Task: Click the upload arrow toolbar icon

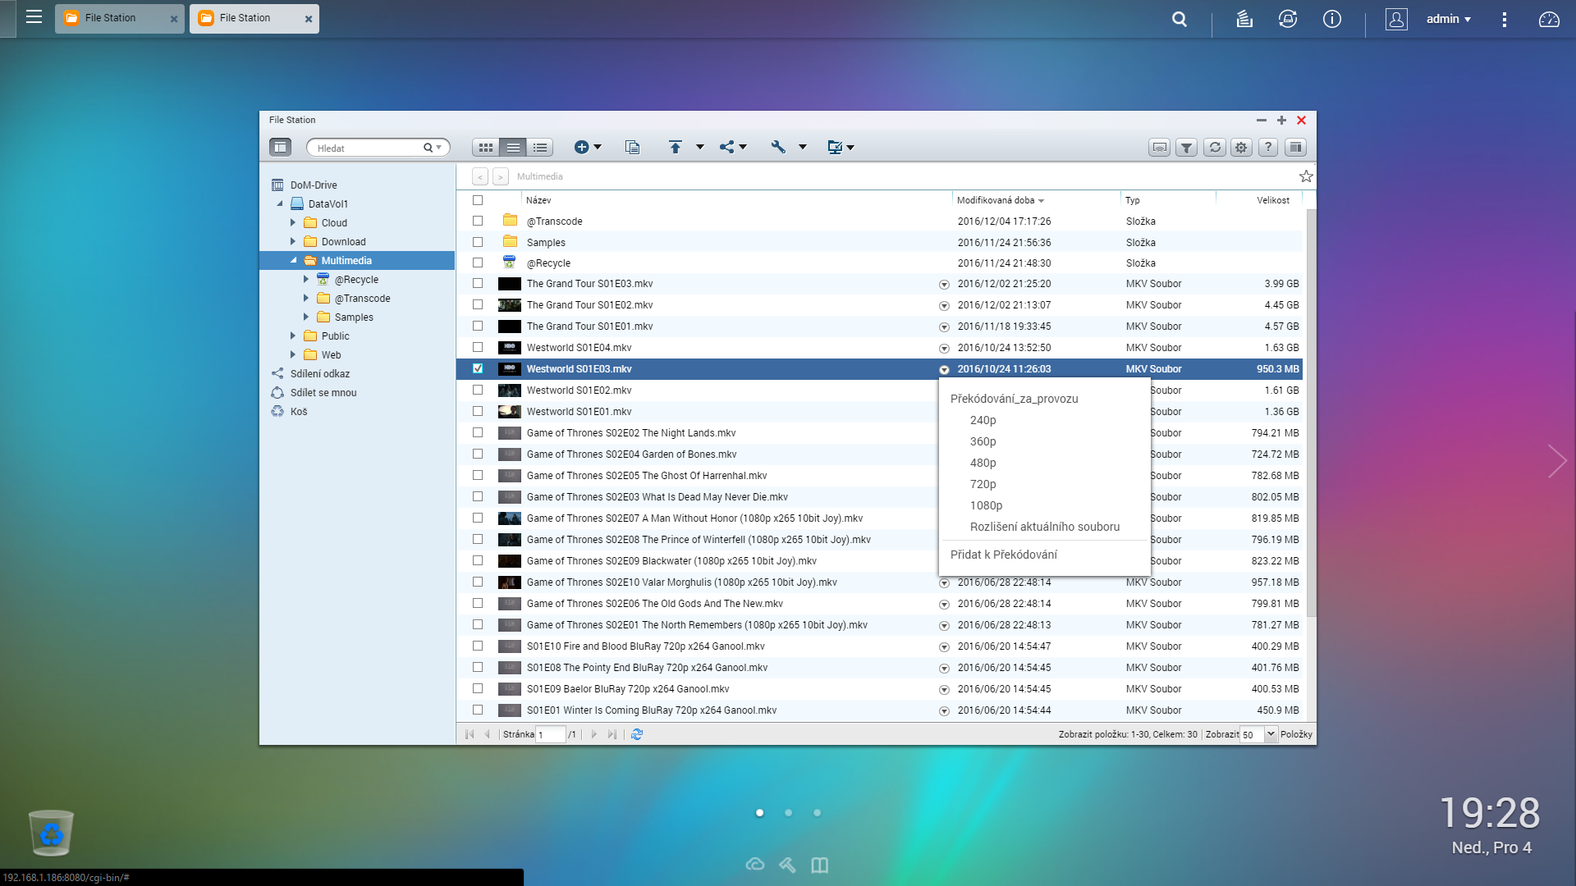Action: tap(675, 148)
